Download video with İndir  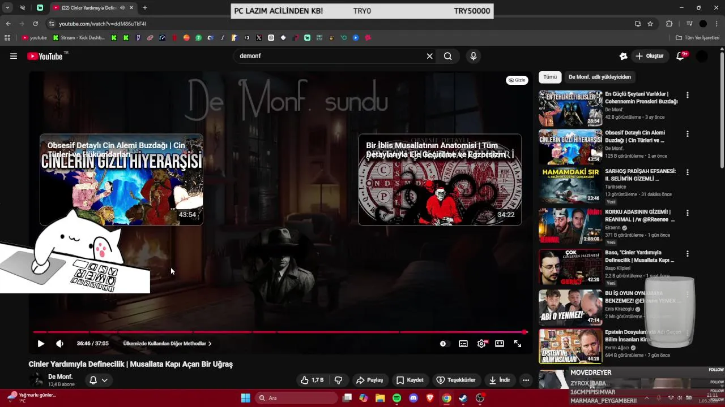(x=500, y=380)
